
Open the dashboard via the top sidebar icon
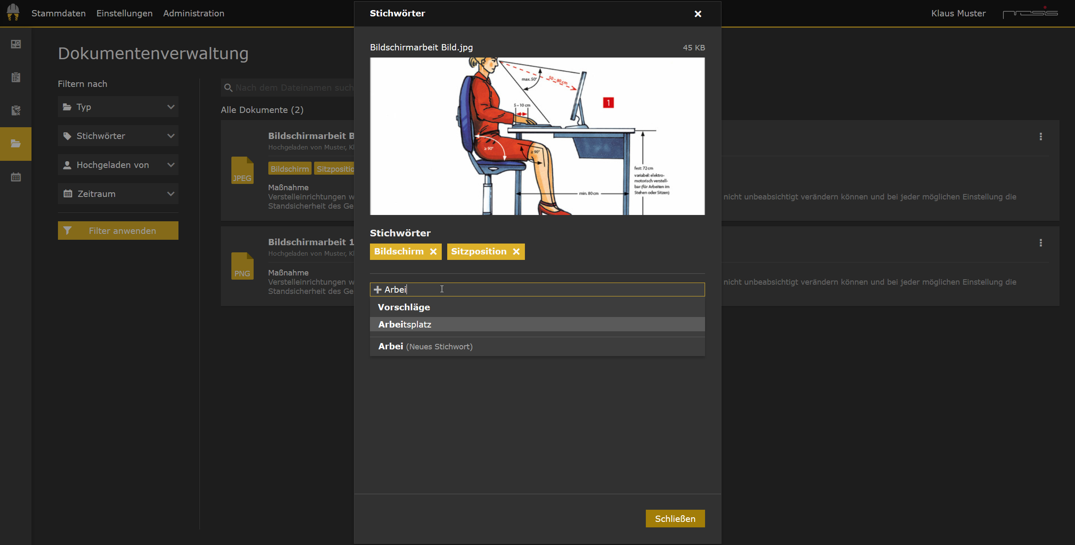[16, 44]
